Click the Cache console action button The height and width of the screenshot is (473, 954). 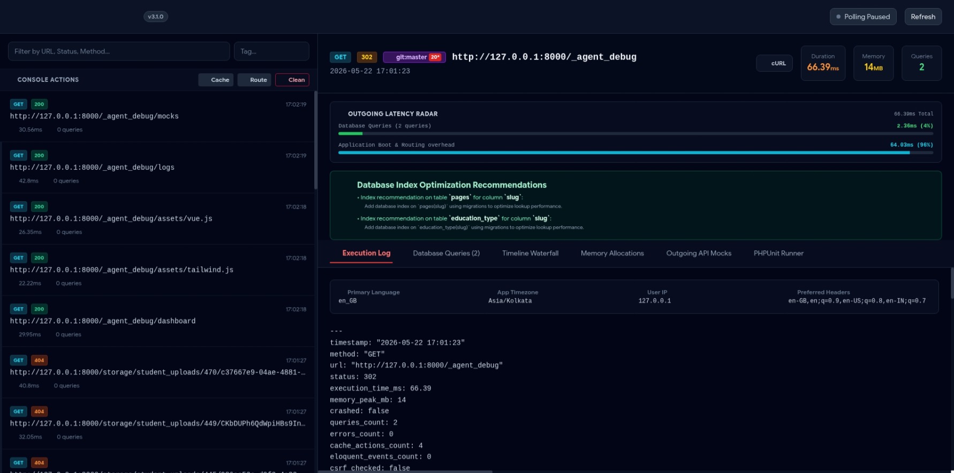point(216,80)
